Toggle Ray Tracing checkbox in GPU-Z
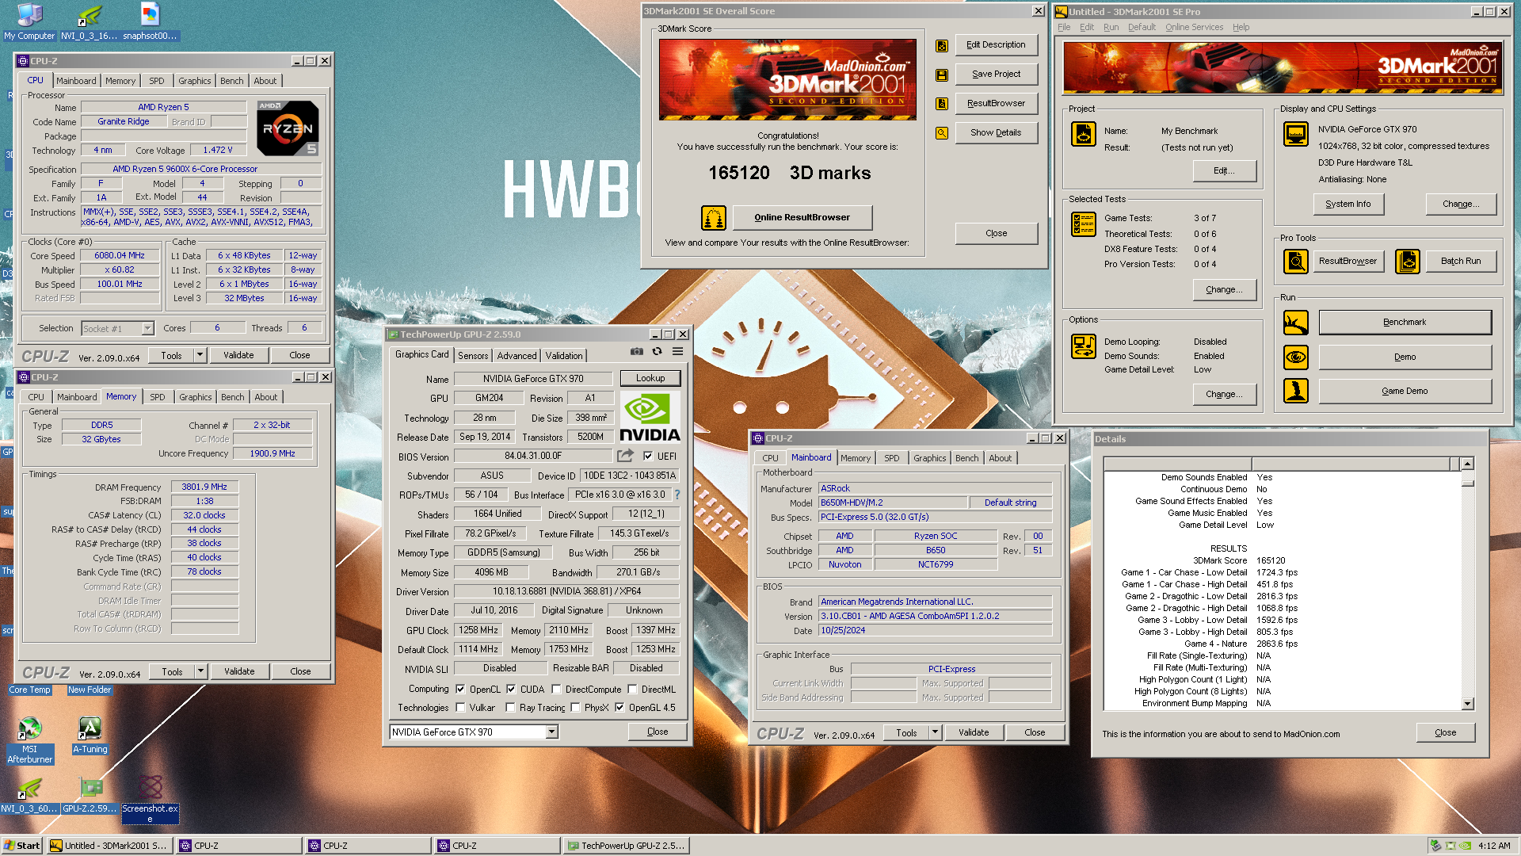Image resolution: width=1521 pixels, height=856 pixels. tap(510, 708)
